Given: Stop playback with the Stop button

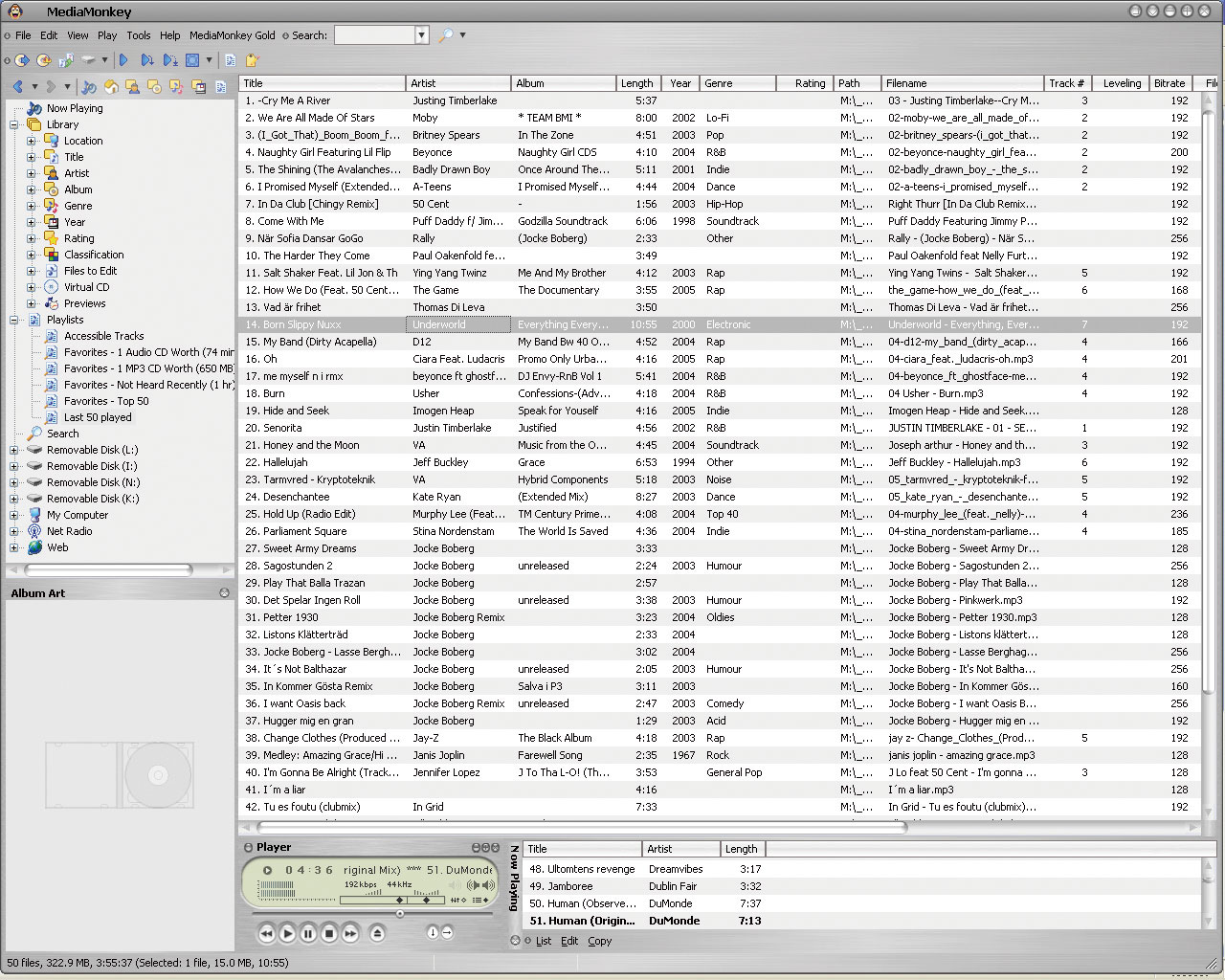Looking at the screenshot, I should pyautogui.click(x=329, y=933).
